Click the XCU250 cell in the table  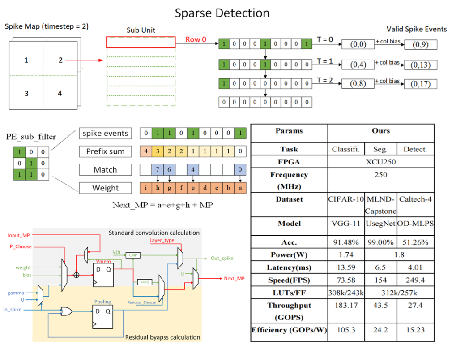[x=381, y=162]
